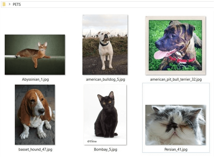Select the american_pit_bull_terrier_32.jpg thumbnail
This screenshot has width=214, height=157.
pos(176,45)
